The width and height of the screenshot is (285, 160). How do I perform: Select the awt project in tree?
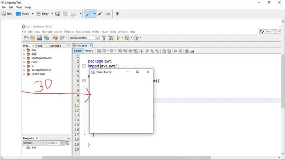[x=34, y=54]
